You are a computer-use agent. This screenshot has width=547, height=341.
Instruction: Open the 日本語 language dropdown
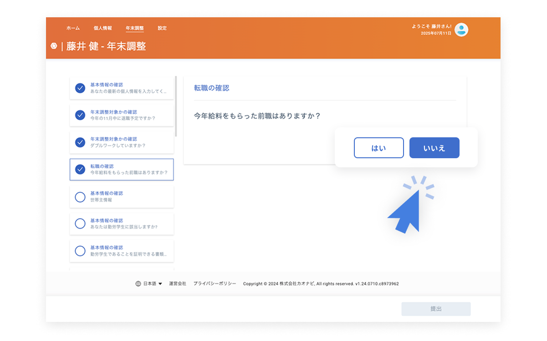[153, 284]
